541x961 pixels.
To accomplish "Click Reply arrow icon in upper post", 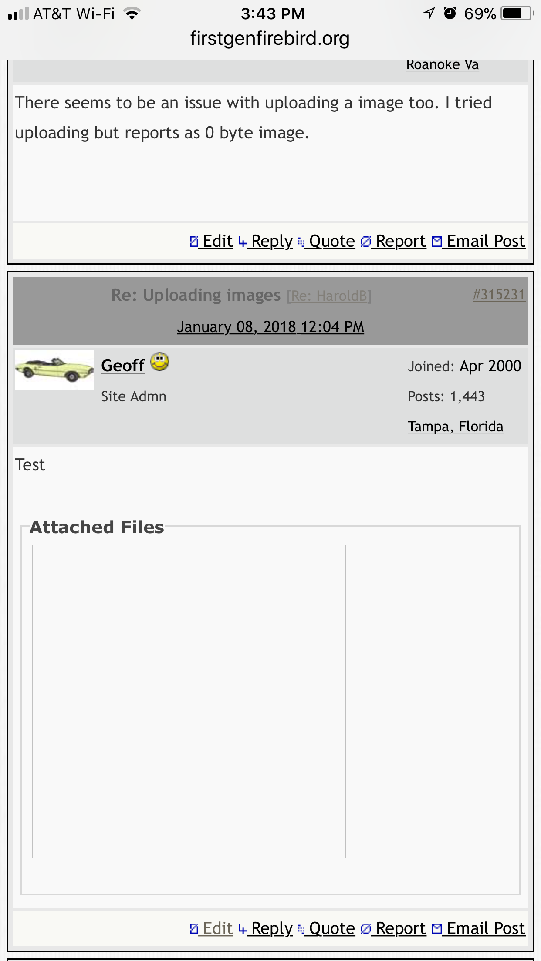I will pos(243,242).
